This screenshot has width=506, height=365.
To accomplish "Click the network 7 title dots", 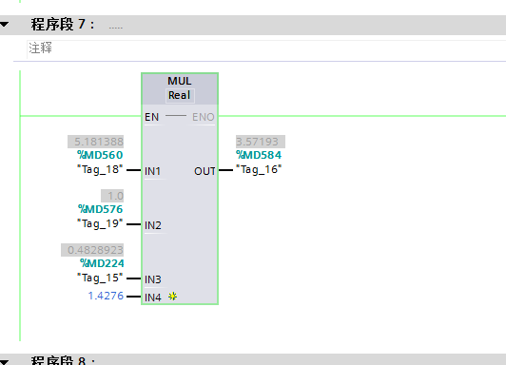I will (115, 28).
